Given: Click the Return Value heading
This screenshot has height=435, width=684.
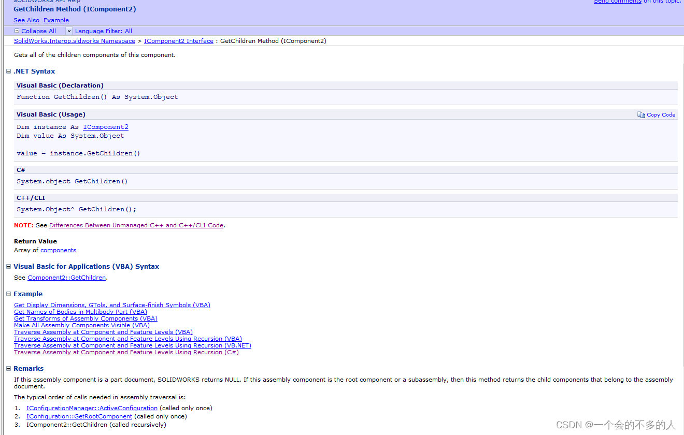Looking at the screenshot, I should coord(35,241).
